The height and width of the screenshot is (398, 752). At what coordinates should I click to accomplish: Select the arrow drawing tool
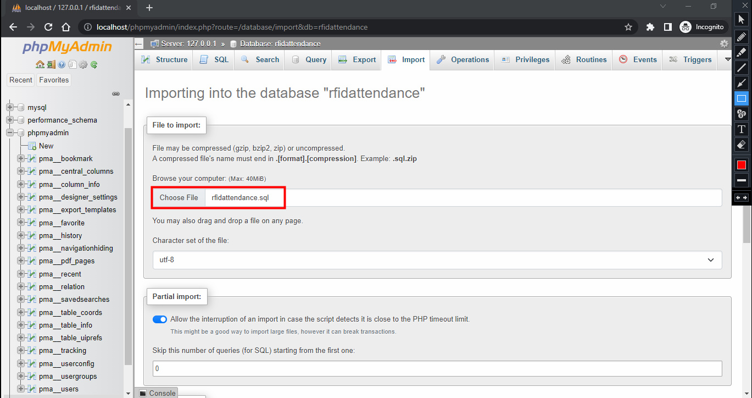coord(742,83)
